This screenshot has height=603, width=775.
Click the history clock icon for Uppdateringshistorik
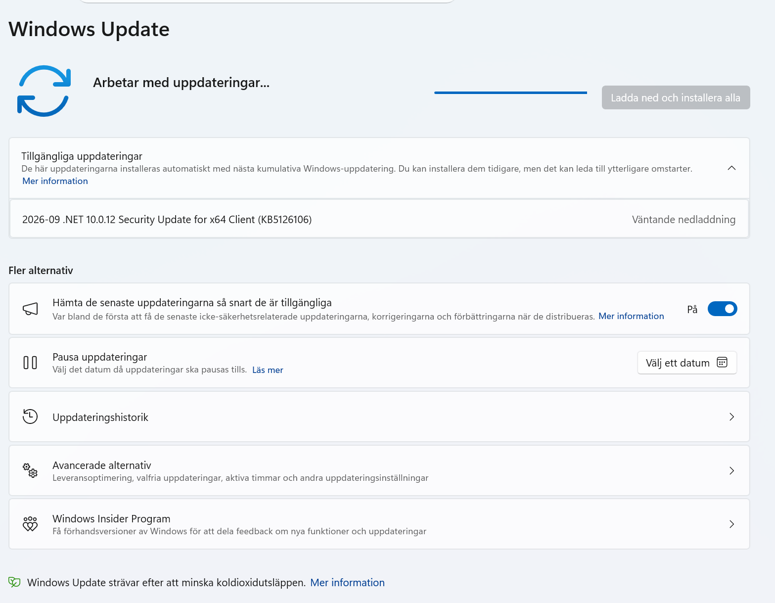coord(30,417)
